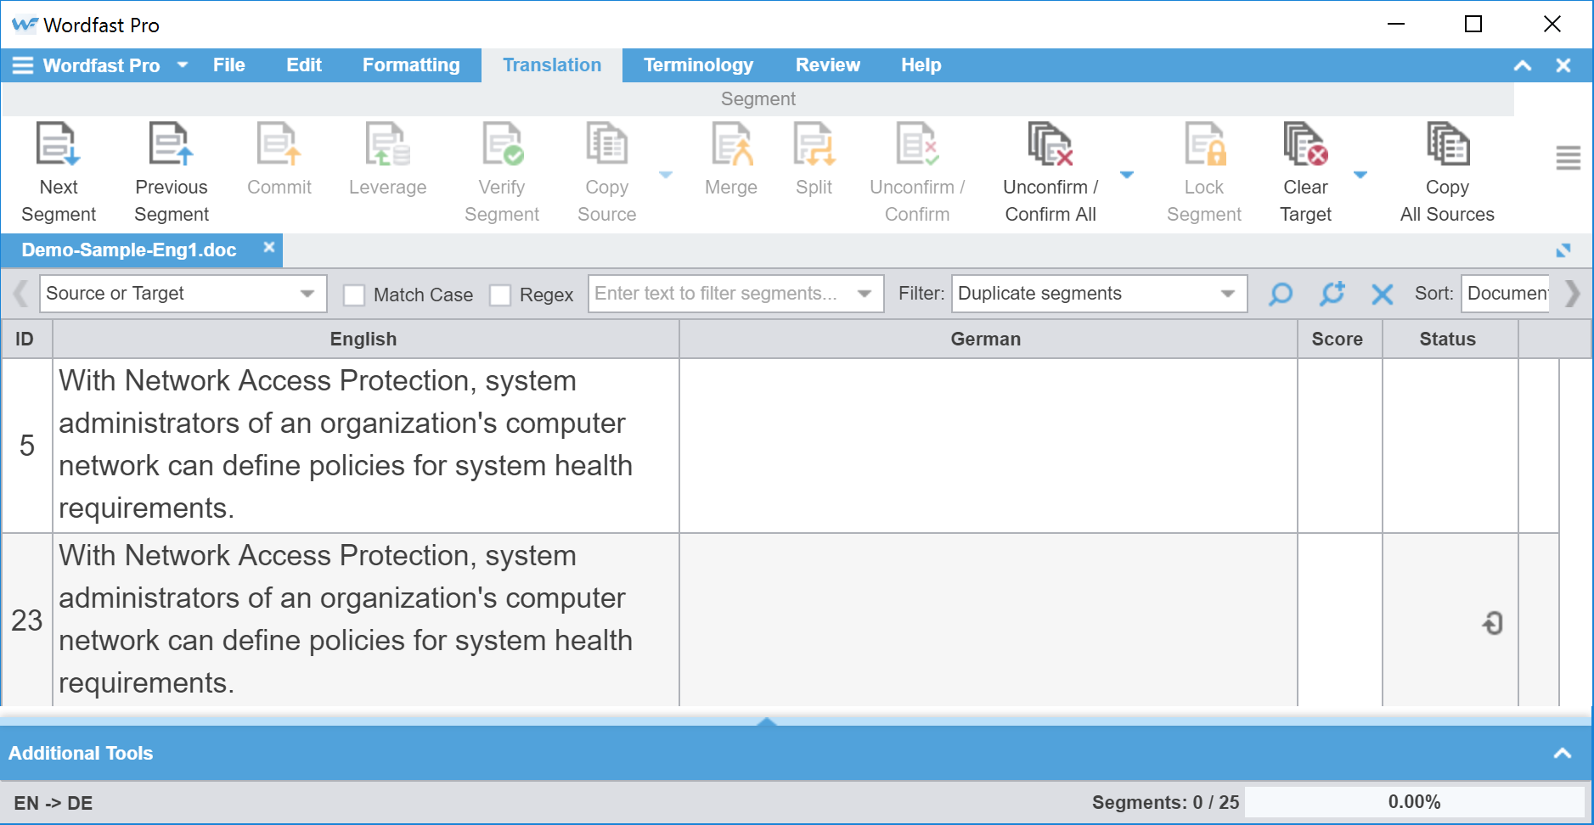Enable Match Case checkbox
This screenshot has width=1594, height=825.
click(x=354, y=295)
